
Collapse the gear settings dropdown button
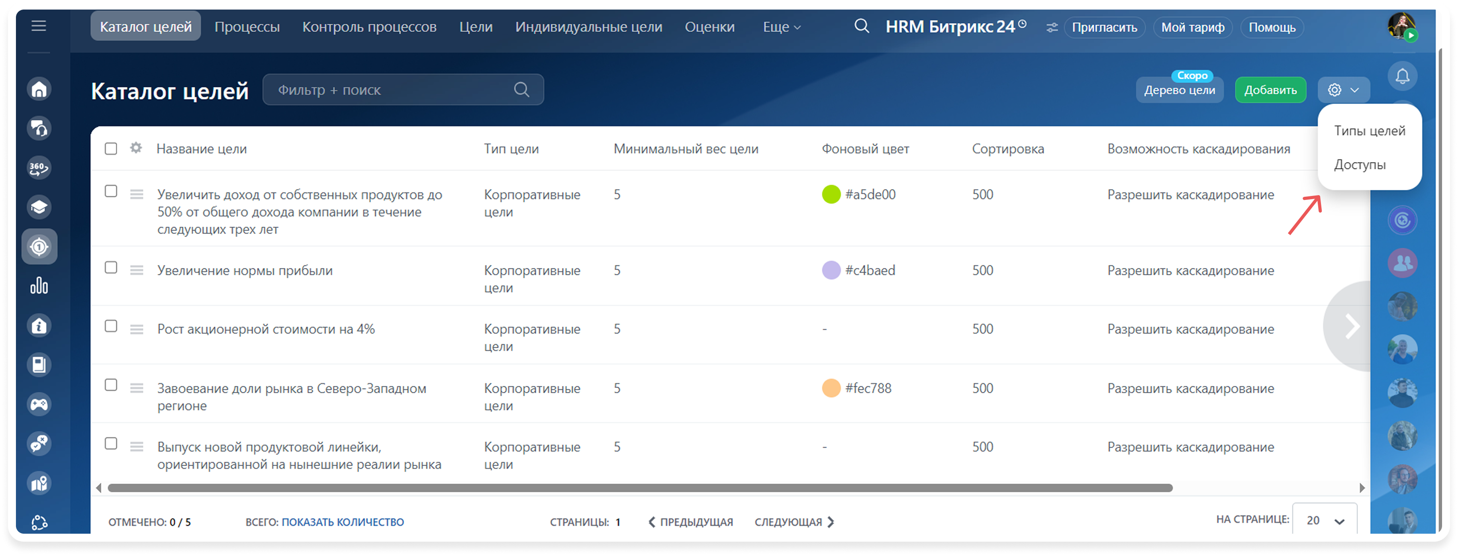click(1343, 90)
